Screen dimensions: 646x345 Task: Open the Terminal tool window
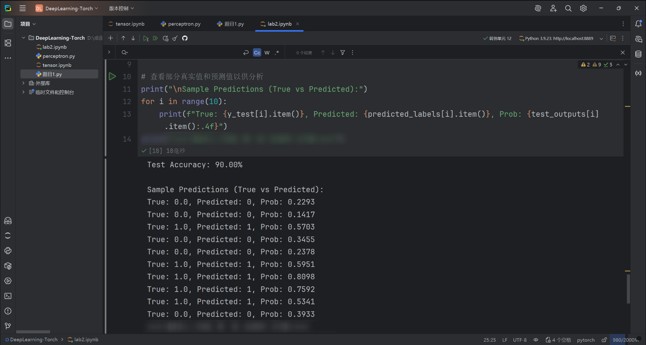tap(8, 296)
